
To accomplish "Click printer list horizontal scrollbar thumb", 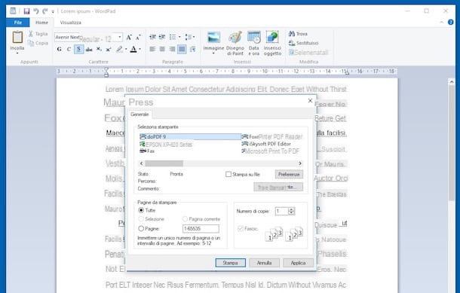I will click(x=164, y=163).
